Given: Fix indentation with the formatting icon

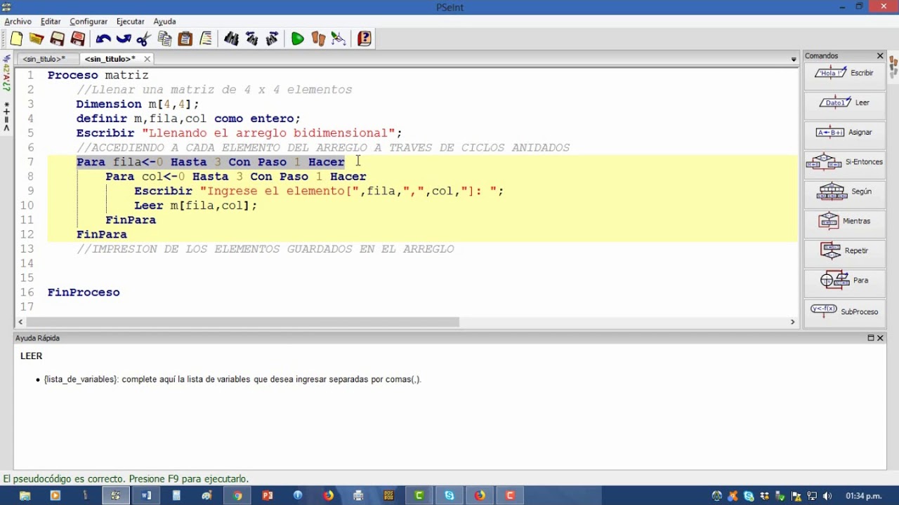Looking at the screenshot, I should (x=206, y=39).
